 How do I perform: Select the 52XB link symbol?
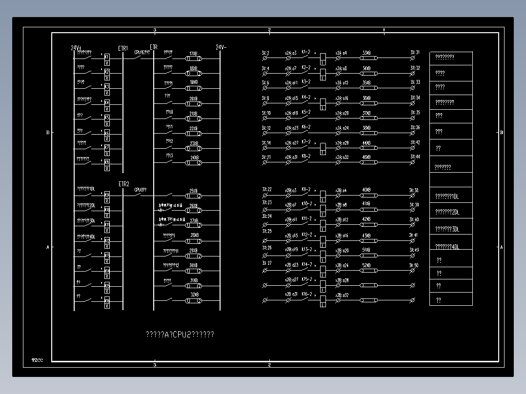coord(369,270)
